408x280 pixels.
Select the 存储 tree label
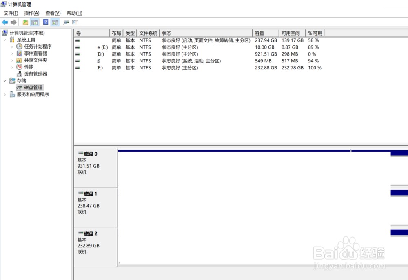tap(21, 81)
